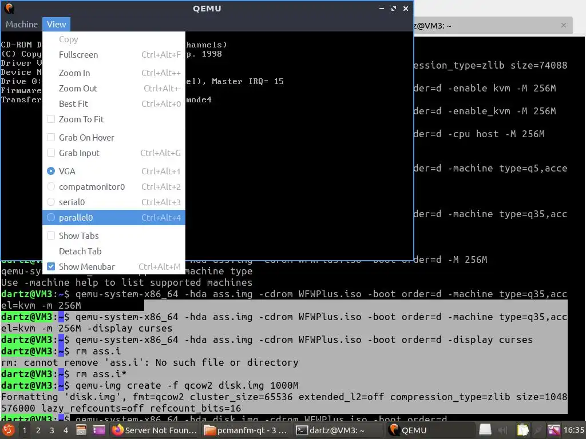Click the network status tray icon
Image resolution: width=586 pixels, height=439 pixels.
pyautogui.click(x=538, y=430)
